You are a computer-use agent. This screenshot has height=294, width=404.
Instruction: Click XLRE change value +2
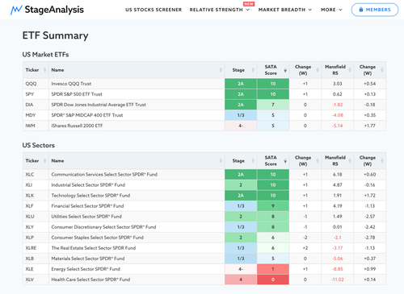[x=305, y=248]
